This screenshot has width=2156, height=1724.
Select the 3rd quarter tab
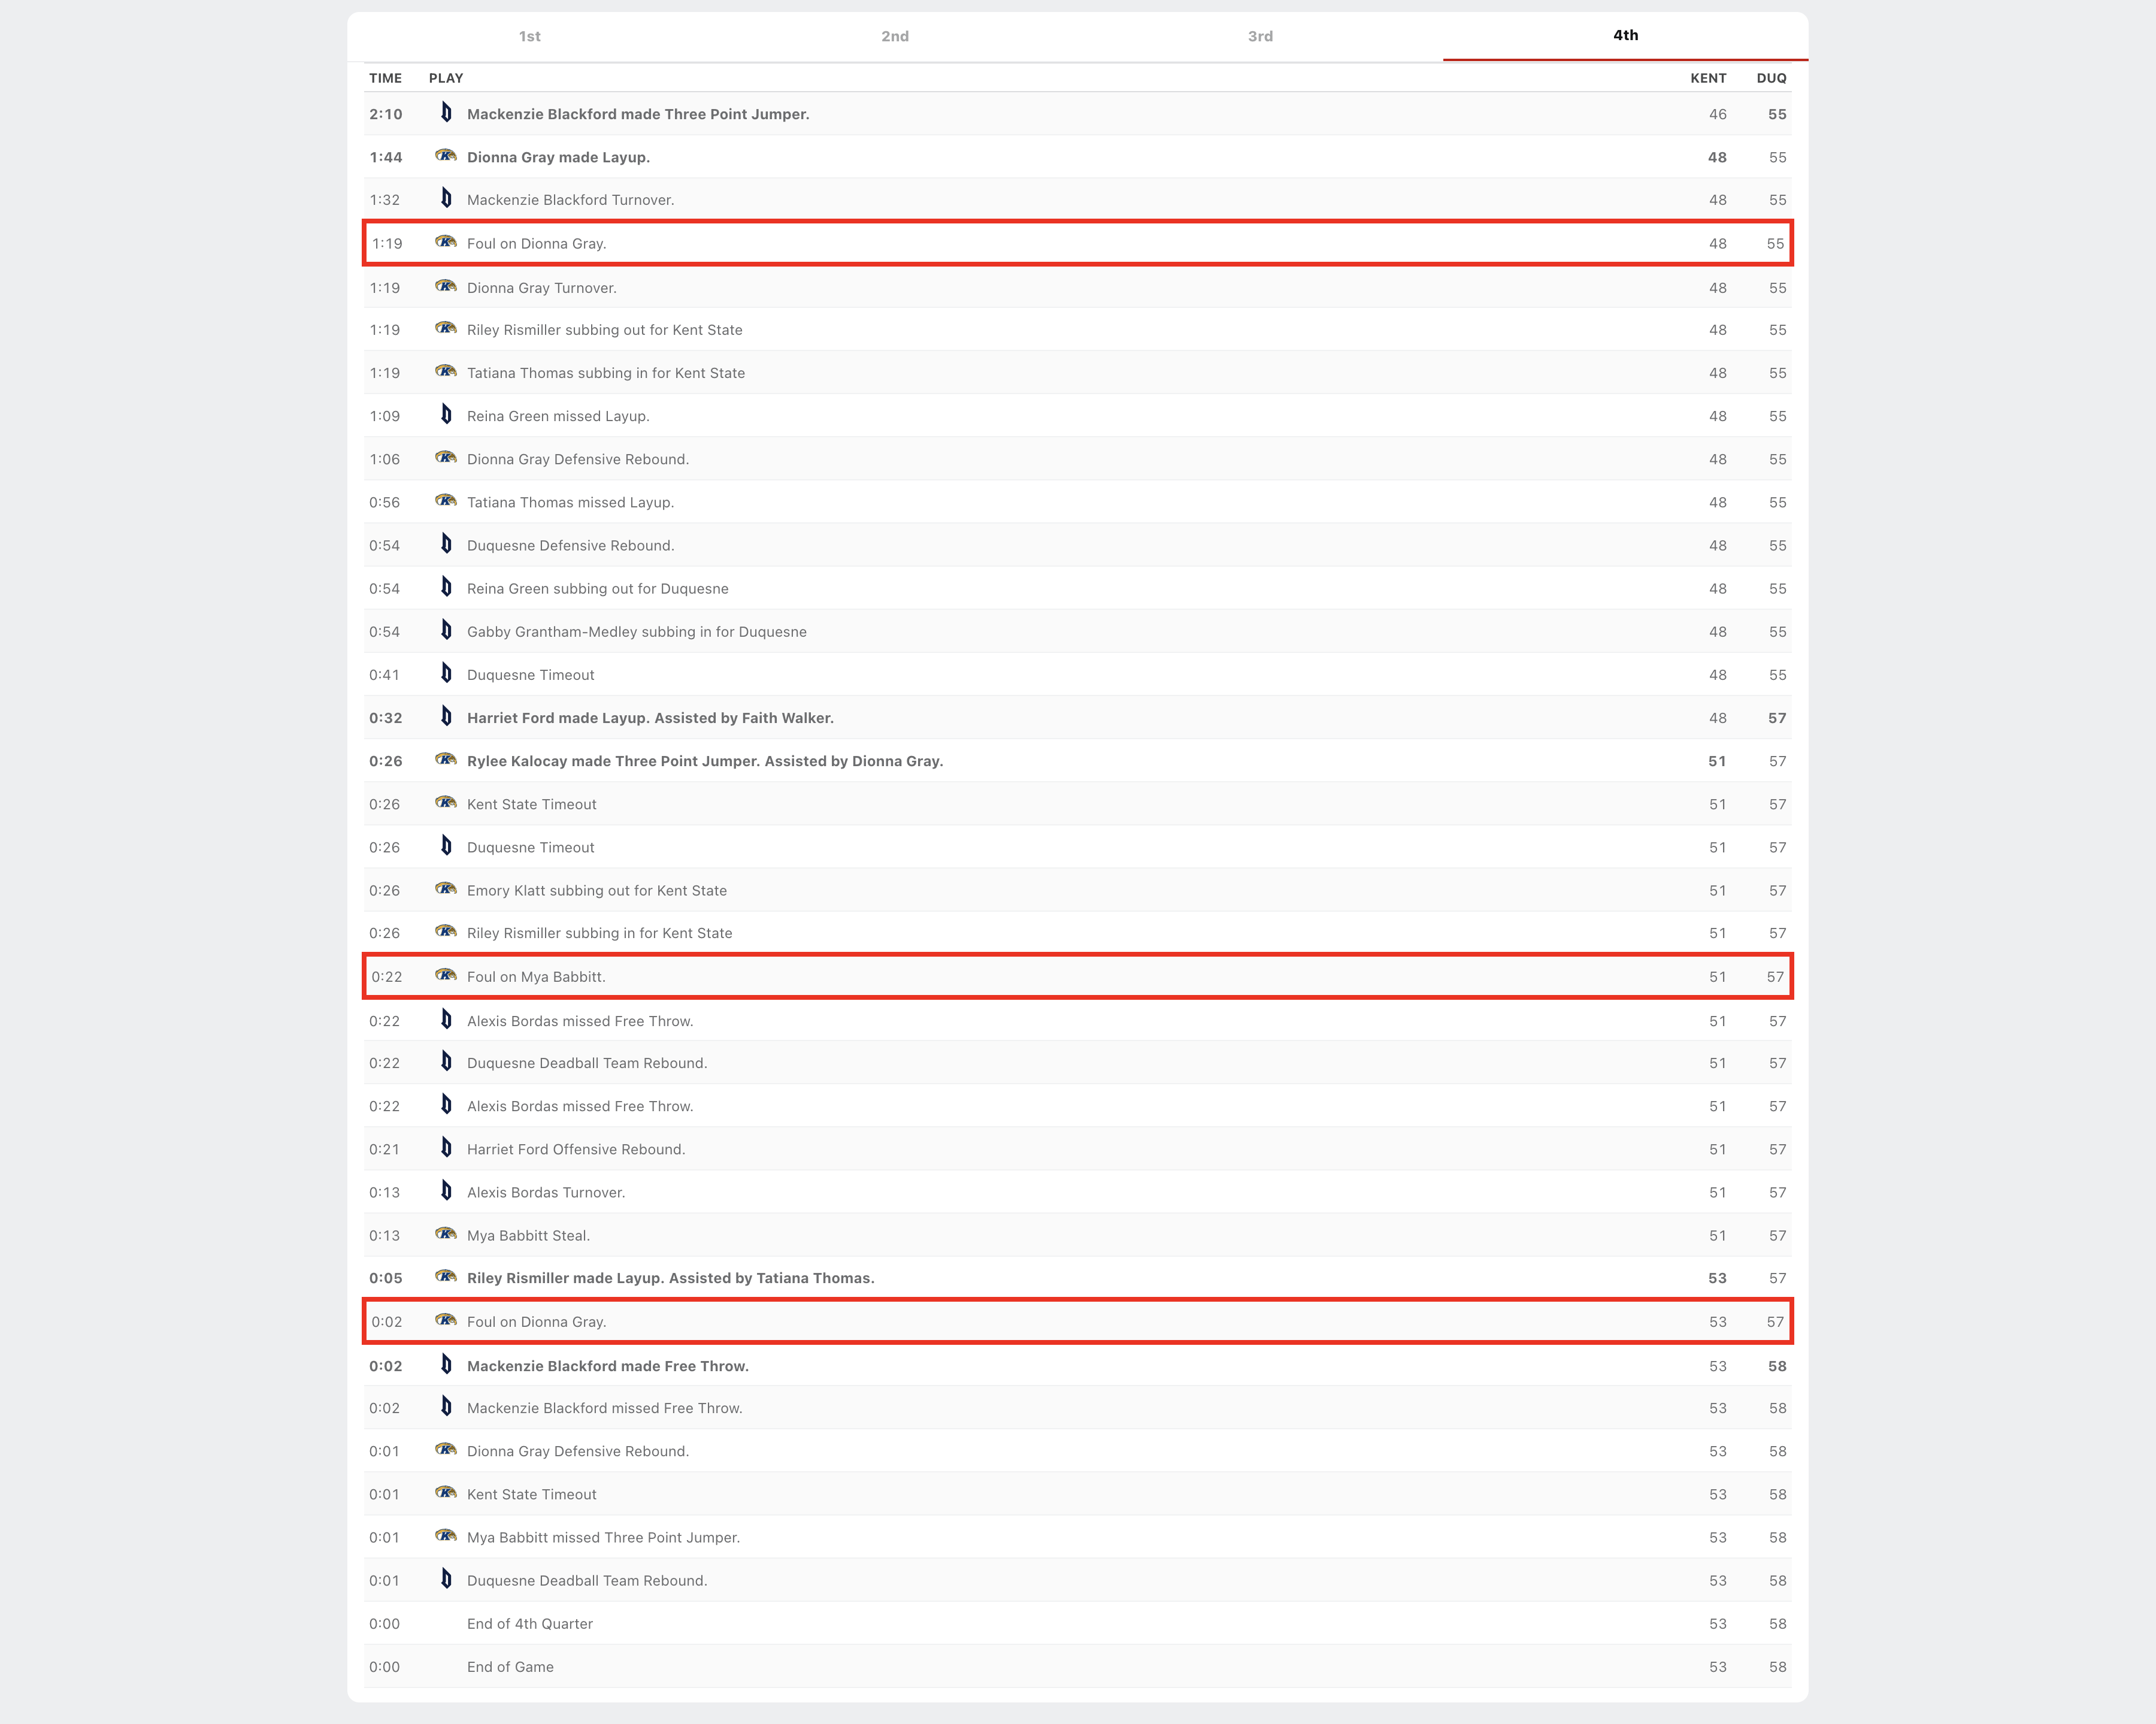coord(1260,36)
